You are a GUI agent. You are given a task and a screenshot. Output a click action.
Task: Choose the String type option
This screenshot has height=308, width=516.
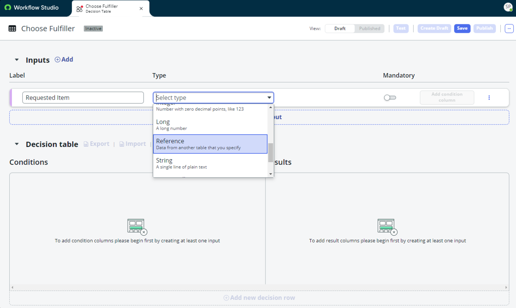tap(210, 163)
